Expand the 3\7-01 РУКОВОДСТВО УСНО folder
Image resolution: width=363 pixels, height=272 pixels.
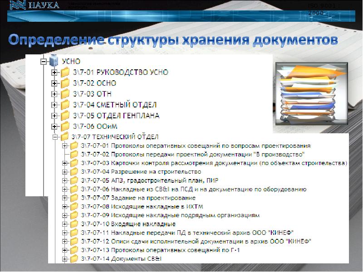click(54, 73)
